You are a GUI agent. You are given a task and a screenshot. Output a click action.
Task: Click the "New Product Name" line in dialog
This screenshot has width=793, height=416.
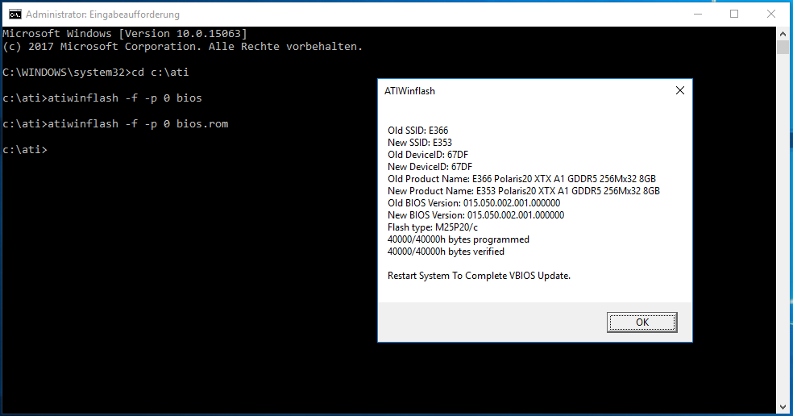(x=523, y=191)
